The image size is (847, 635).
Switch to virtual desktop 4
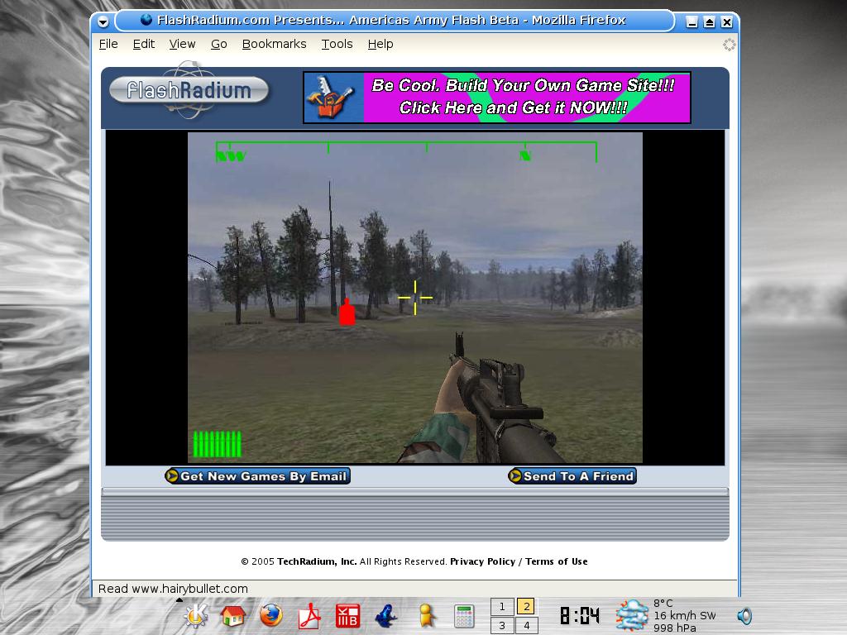527,625
